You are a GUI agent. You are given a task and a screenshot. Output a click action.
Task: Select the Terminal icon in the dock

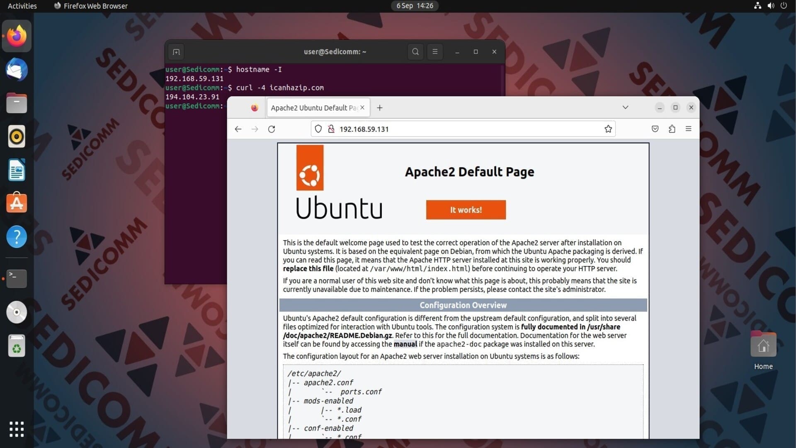pyautogui.click(x=17, y=278)
